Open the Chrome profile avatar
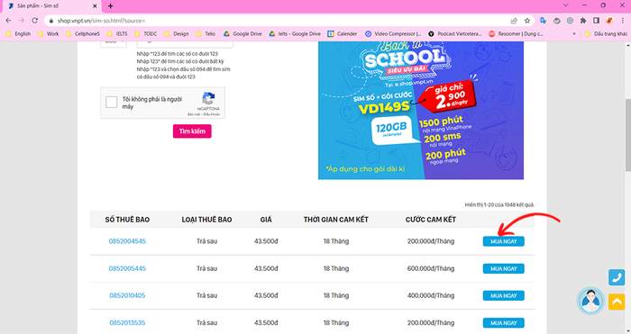The image size is (631, 334). tap(609, 21)
